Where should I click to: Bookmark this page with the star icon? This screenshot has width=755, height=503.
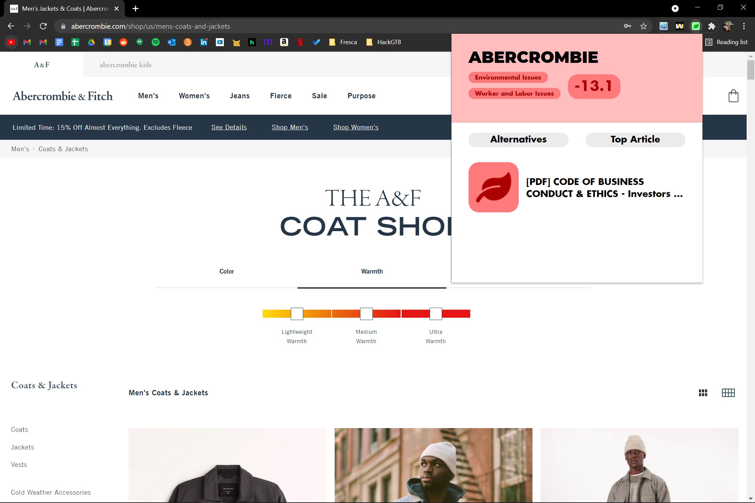click(x=643, y=26)
